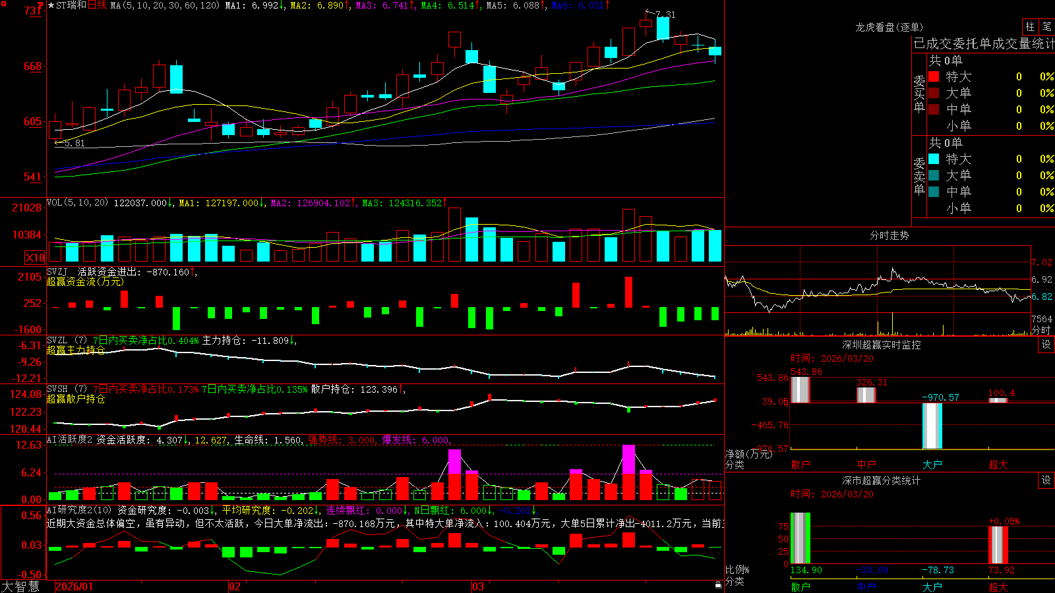This screenshot has height=593, width=1055.
Task: Click the dark red 大单 buy-order swatch
Action: [x=934, y=93]
